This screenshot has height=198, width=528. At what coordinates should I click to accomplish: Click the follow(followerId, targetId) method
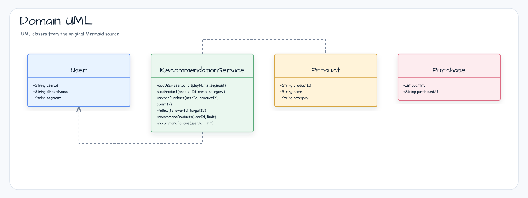(181, 111)
